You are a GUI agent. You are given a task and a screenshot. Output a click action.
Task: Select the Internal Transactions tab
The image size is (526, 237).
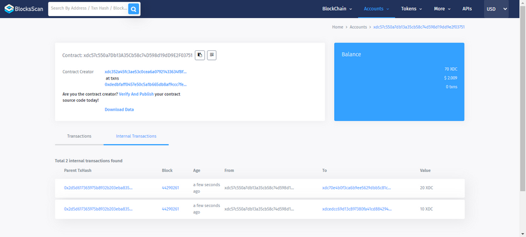pos(136,136)
